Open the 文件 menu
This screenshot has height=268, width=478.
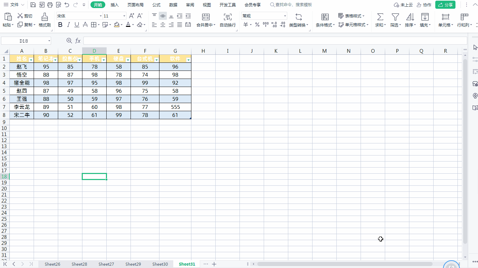click(14, 5)
